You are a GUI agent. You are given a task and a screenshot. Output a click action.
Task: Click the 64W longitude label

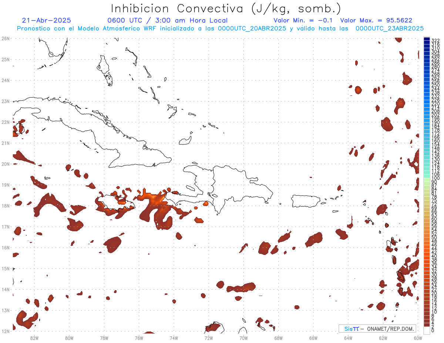coord(348,338)
